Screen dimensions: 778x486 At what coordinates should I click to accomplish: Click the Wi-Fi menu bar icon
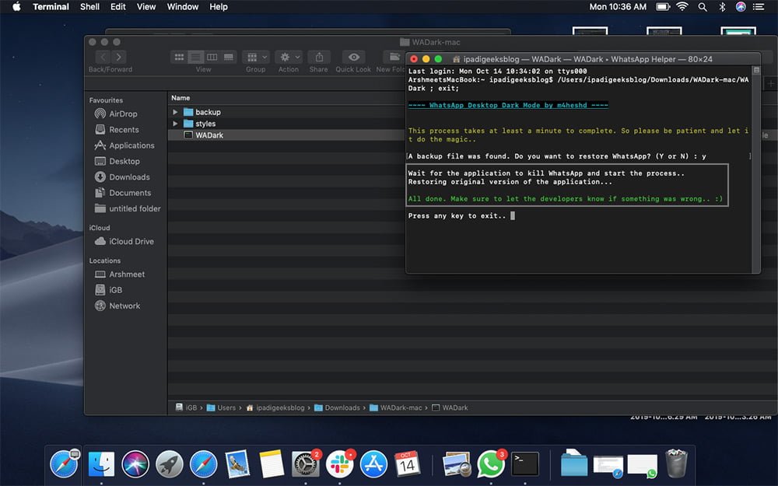(x=683, y=7)
